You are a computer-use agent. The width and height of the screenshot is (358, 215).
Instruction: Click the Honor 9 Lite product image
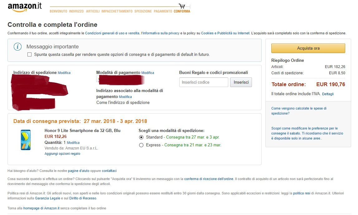coord(26,140)
